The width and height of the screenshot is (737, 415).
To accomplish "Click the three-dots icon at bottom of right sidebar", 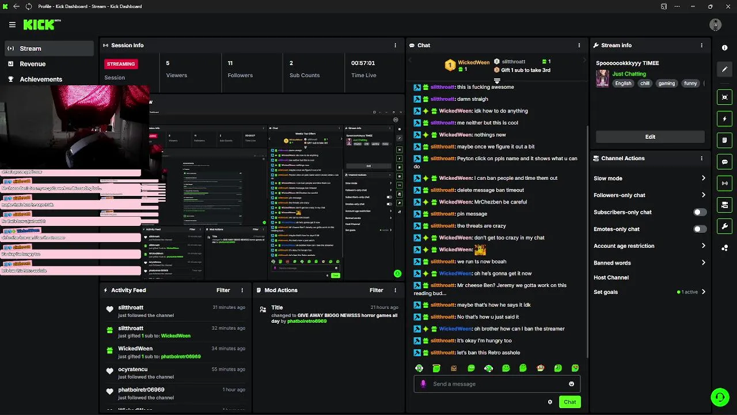I will pos(725,248).
